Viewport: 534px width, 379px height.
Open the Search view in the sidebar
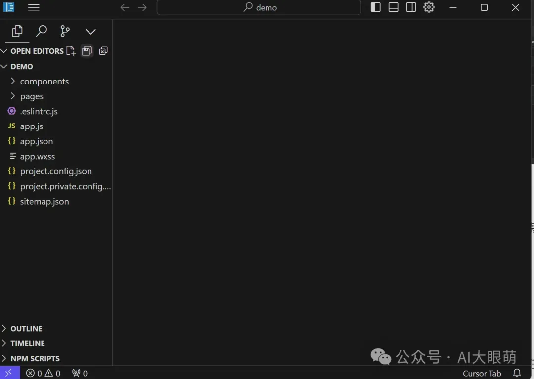pyautogui.click(x=42, y=31)
